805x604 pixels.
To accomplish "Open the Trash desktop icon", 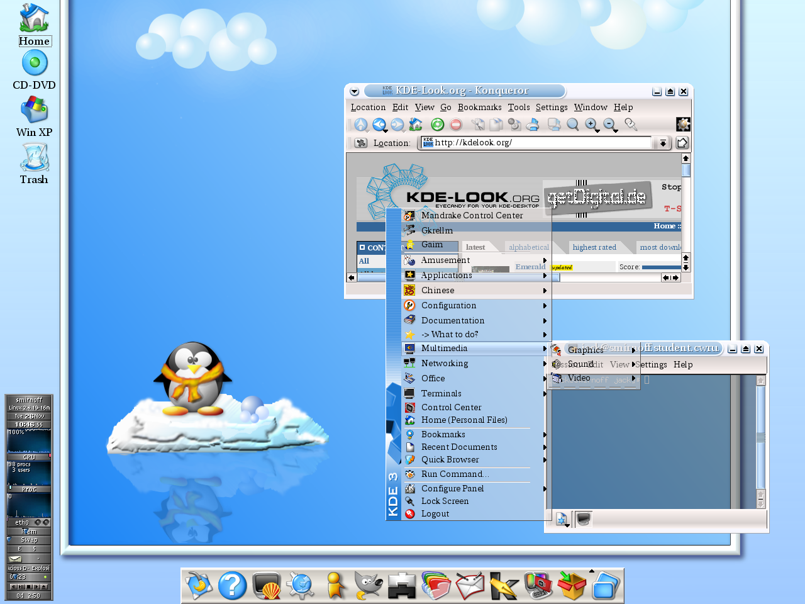I will (34, 164).
